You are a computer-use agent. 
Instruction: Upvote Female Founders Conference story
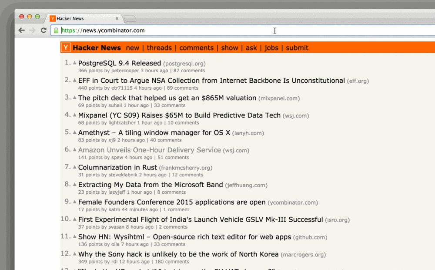click(74, 202)
